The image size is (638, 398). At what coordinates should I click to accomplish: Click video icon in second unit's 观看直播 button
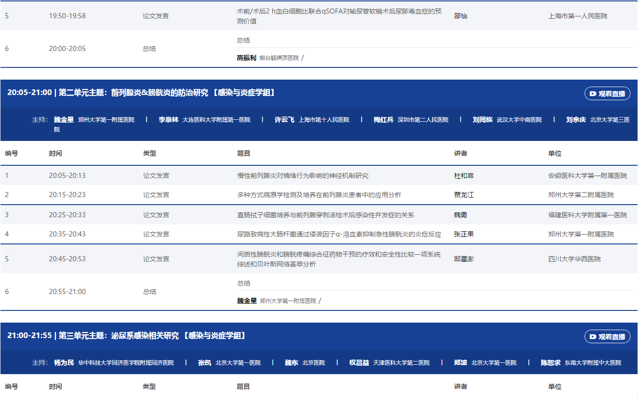[593, 94]
